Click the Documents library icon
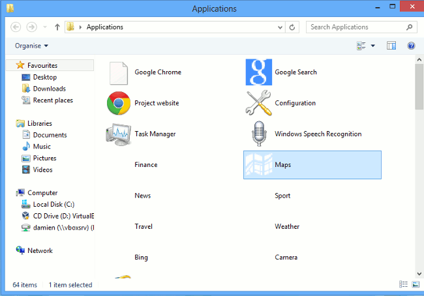The height and width of the screenshot is (296, 424). (26, 134)
